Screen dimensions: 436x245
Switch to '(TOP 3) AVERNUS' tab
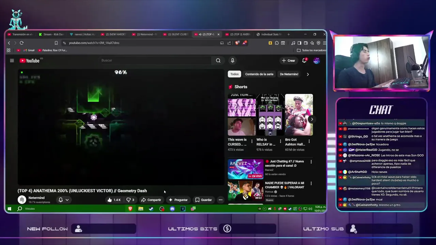tap(238, 34)
